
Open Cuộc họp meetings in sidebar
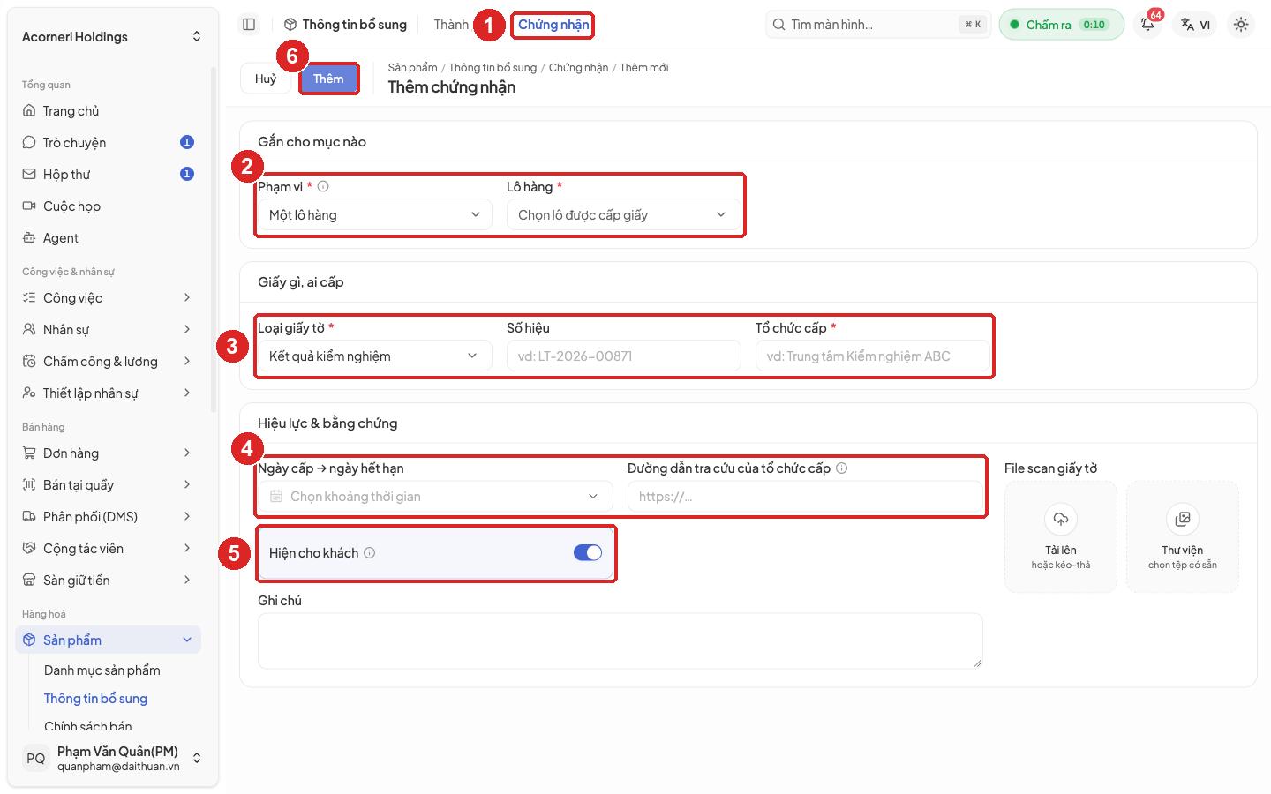[108, 206]
